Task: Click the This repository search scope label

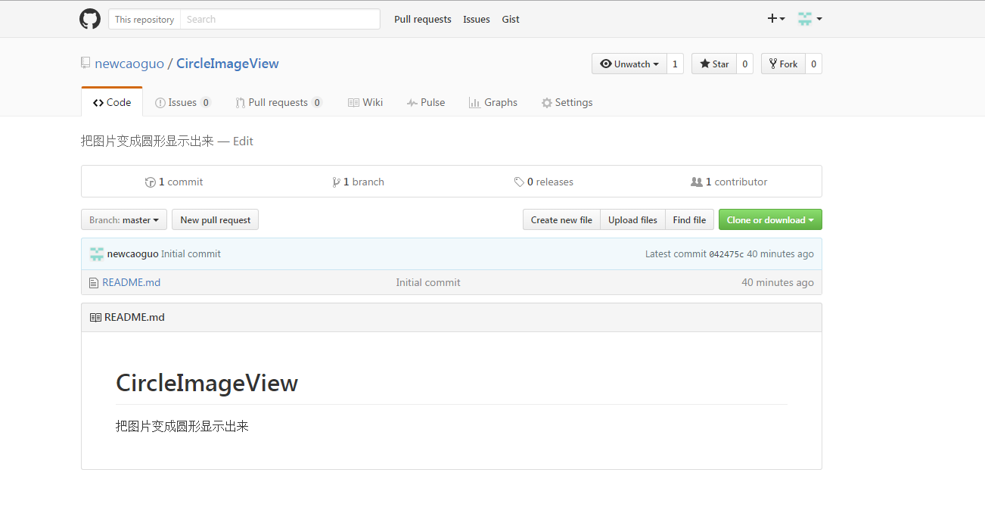Action: pyautogui.click(x=144, y=20)
